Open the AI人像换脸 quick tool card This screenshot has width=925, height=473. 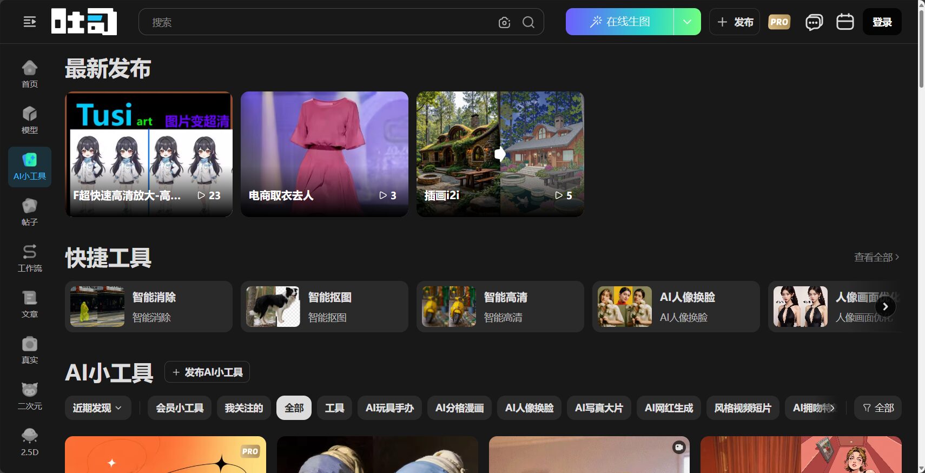point(676,306)
